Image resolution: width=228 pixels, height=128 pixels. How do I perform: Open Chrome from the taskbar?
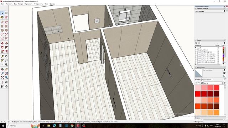point(72,126)
